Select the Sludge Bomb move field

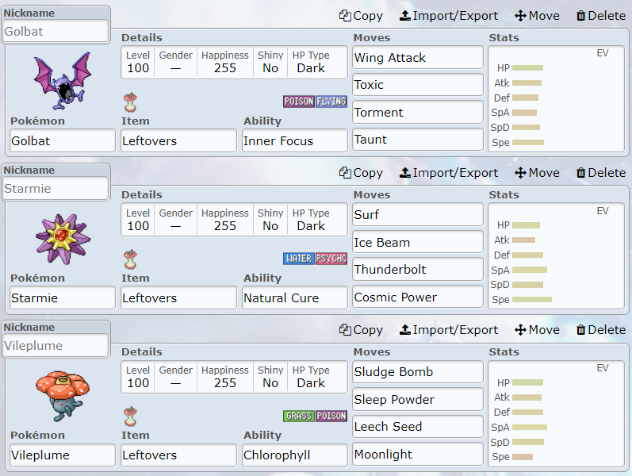(x=418, y=371)
